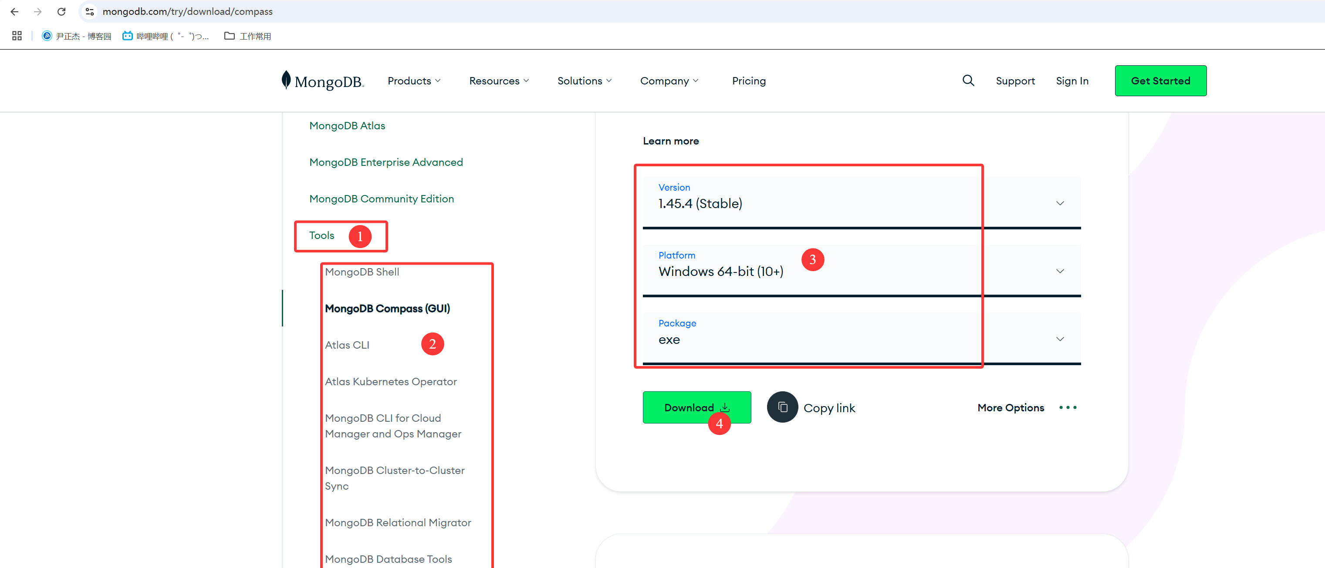The width and height of the screenshot is (1325, 568).
Task: Click the Copy link clipboard icon
Action: coord(782,407)
